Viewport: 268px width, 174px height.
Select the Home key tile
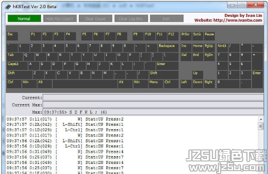point(197,48)
